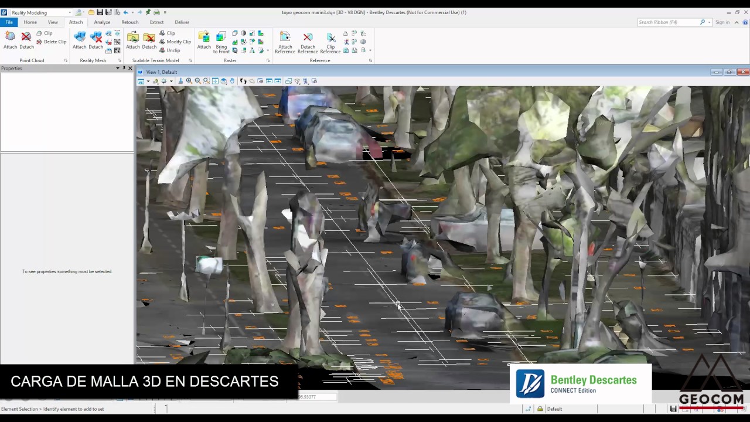Open Reality Modeling workflow dropdown
The height and width of the screenshot is (422, 750).
pos(70,12)
